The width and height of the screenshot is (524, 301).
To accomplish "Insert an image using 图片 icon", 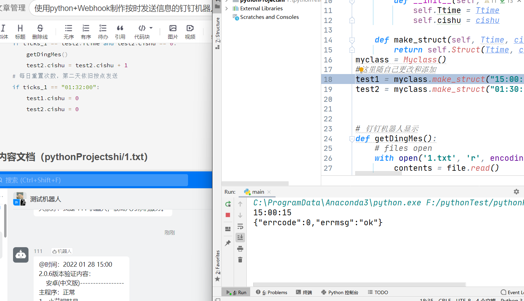I will click(x=173, y=32).
